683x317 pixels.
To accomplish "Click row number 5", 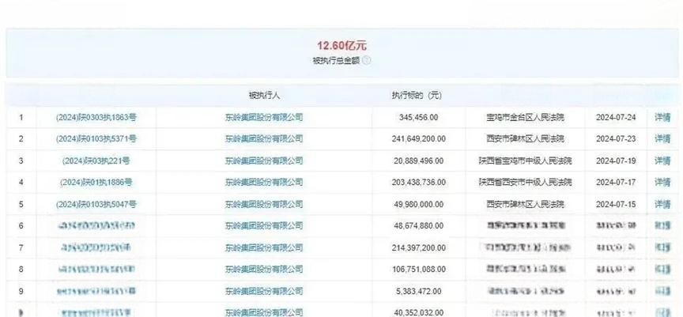I will tap(21, 204).
